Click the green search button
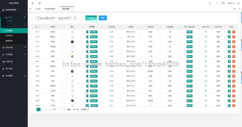Screen dimensions: 242x127 (91, 18)
